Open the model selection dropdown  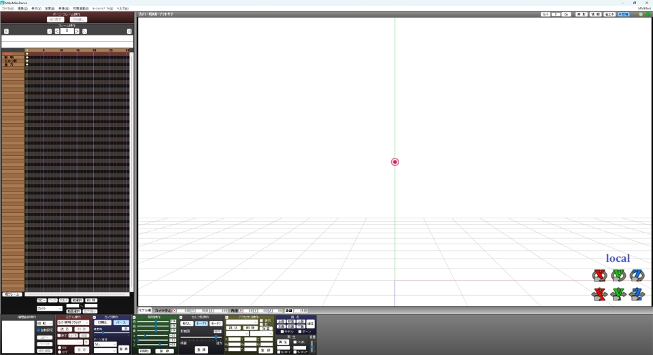click(73, 322)
